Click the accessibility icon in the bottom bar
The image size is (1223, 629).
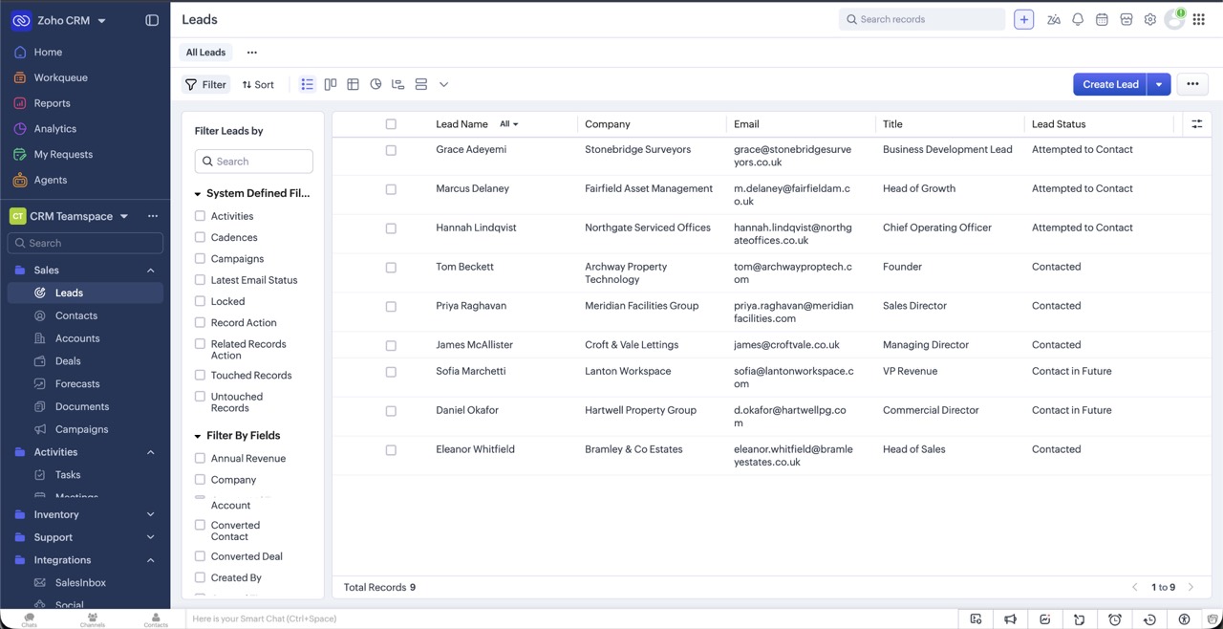tap(1185, 619)
